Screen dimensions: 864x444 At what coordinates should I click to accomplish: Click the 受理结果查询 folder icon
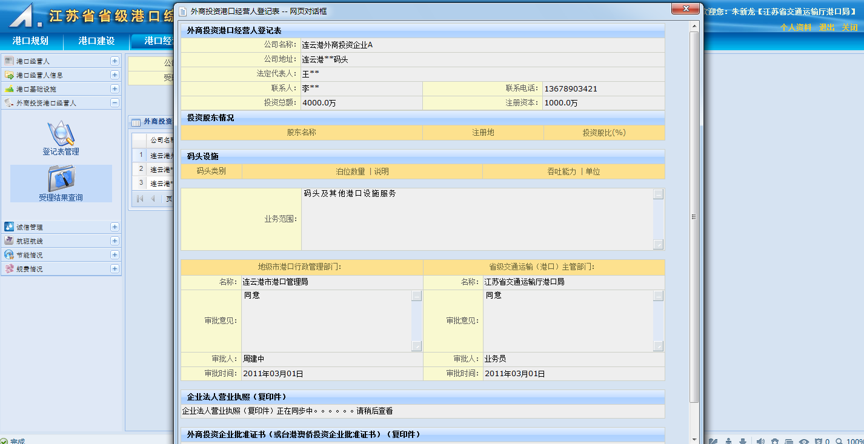[61, 178]
